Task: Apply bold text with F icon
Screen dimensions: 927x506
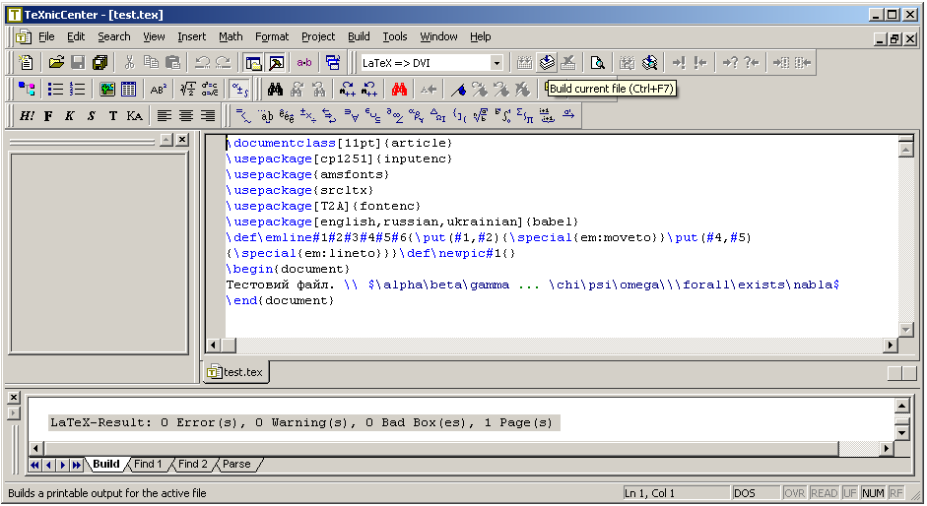Action: pyautogui.click(x=48, y=116)
